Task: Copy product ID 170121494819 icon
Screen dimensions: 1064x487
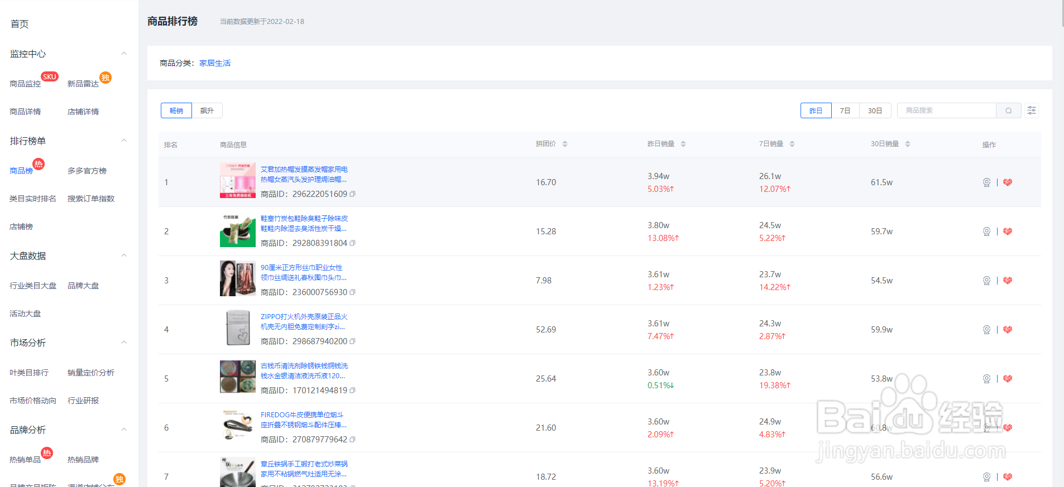Action: click(x=352, y=390)
